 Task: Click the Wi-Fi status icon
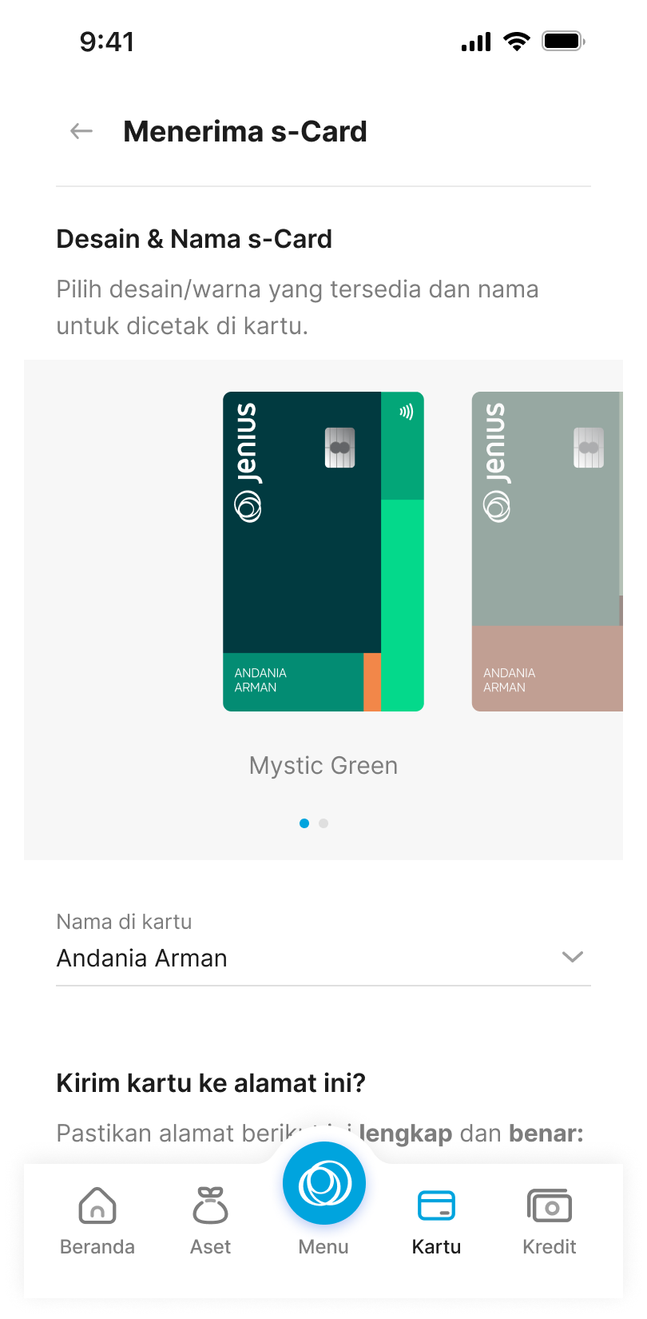(x=517, y=42)
